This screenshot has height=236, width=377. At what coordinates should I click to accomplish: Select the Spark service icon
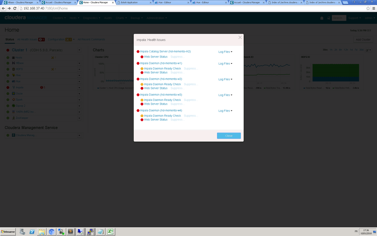13,99
